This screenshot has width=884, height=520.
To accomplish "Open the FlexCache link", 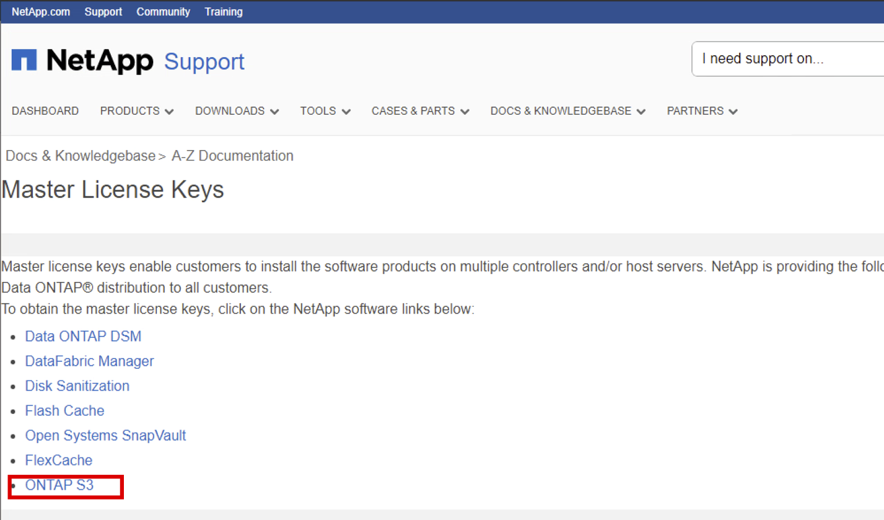I will coord(59,461).
